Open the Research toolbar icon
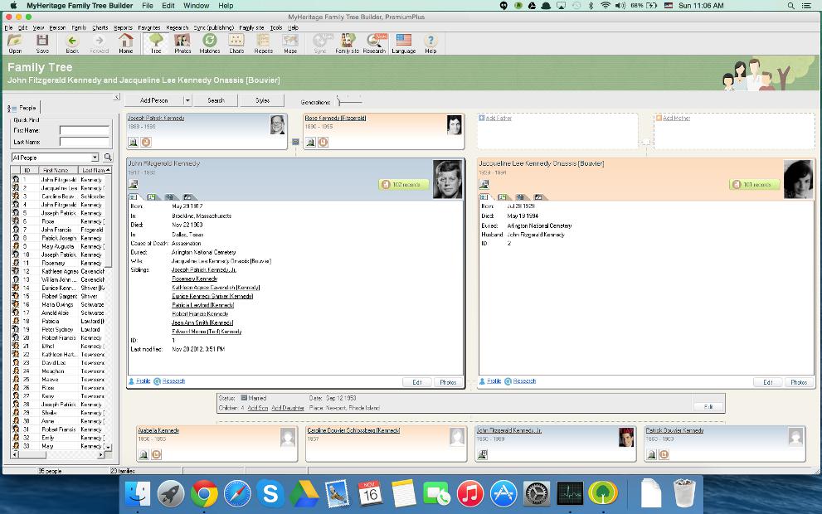This screenshot has height=514, width=822. point(376,41)
